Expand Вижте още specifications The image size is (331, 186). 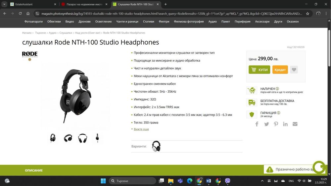(x=141, y=129)
